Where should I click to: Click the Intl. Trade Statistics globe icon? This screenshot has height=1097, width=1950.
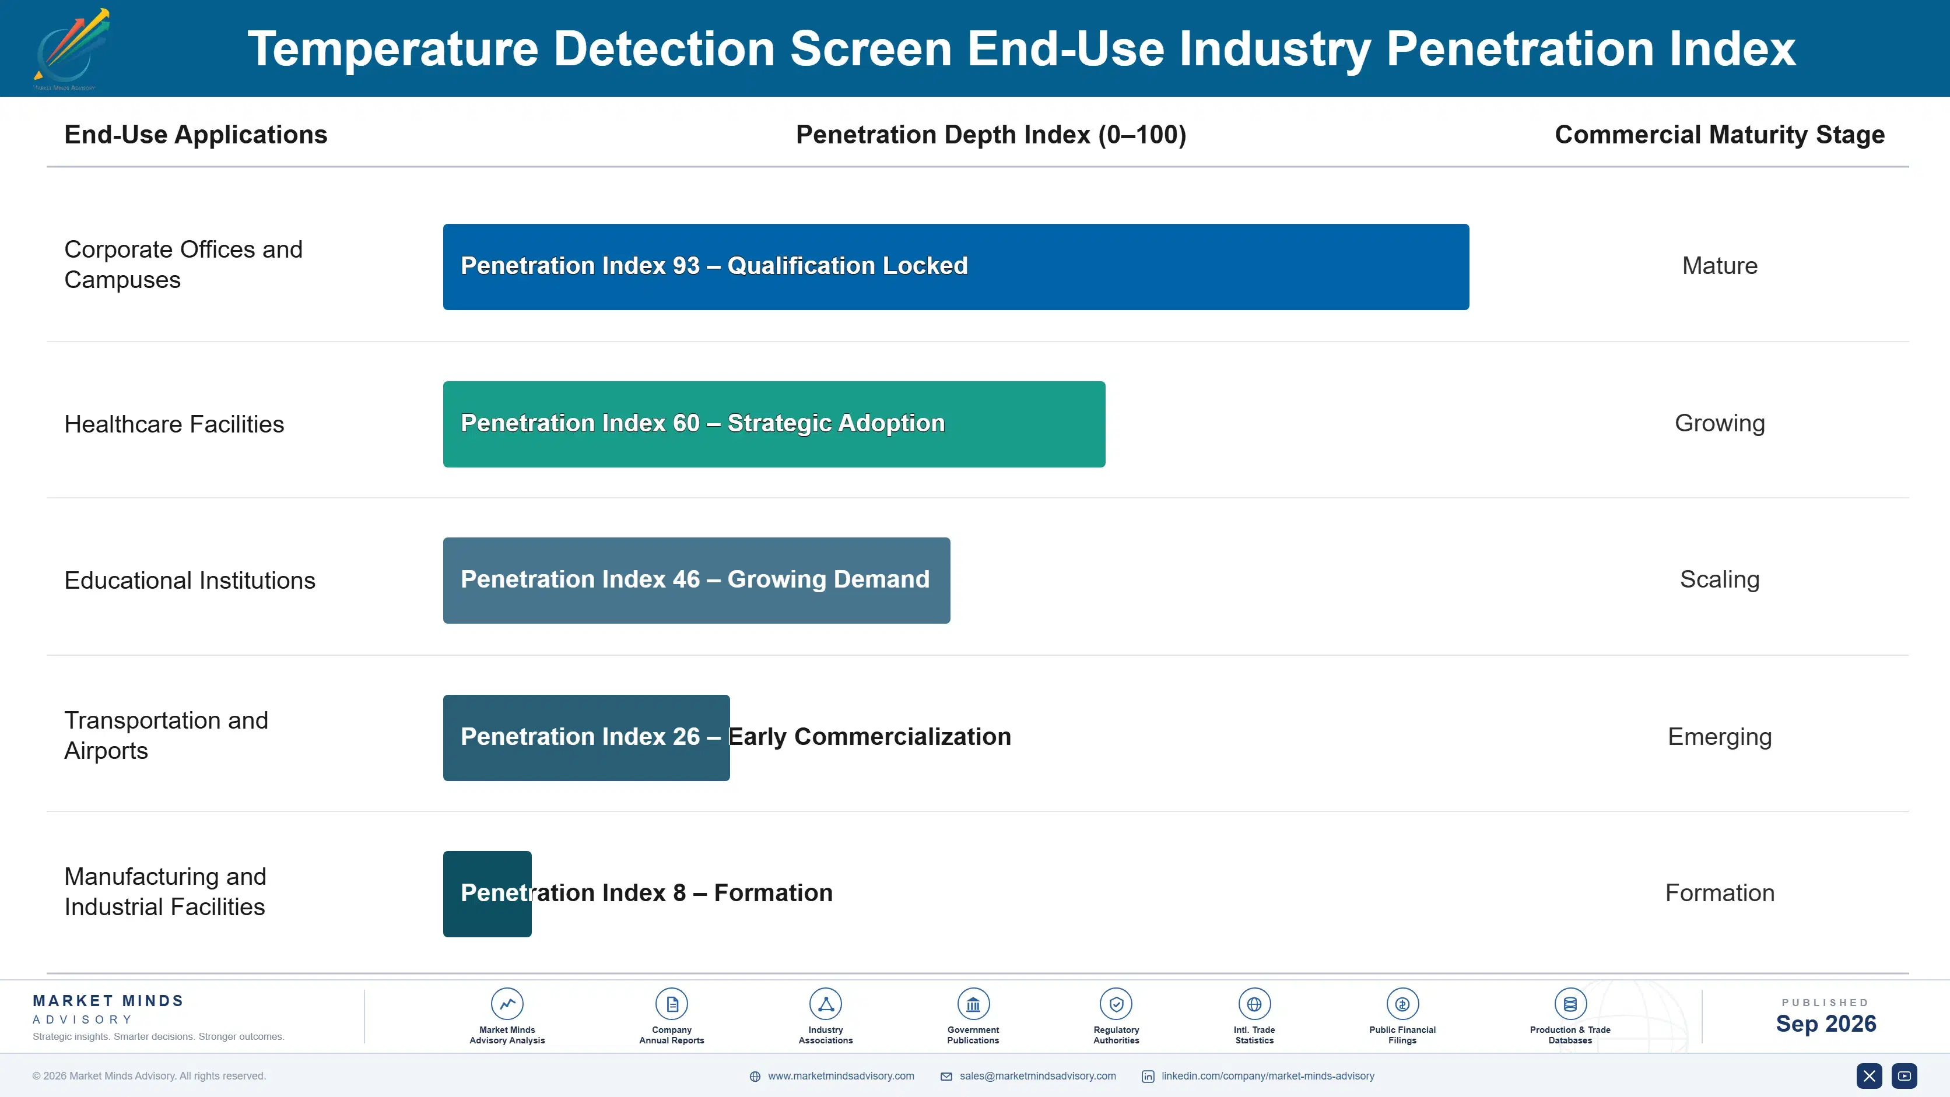(x=1254, y=1004)
